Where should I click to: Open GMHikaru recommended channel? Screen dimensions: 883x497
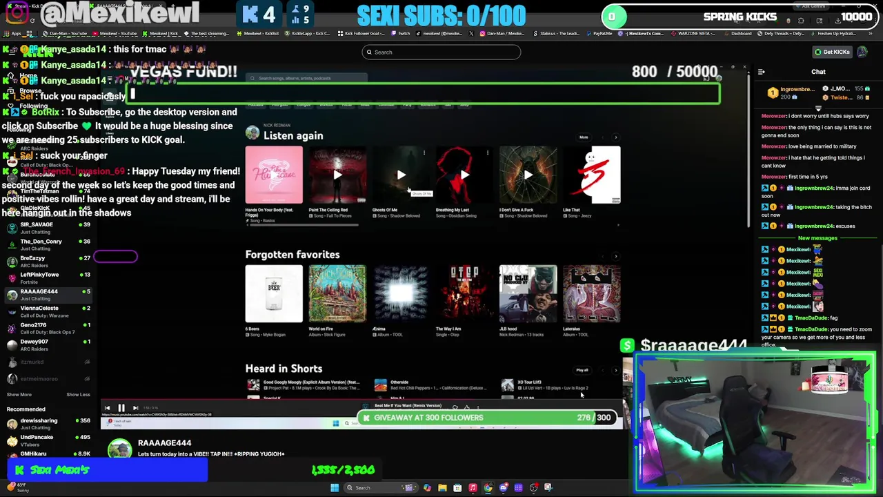[x=48, y=454]
